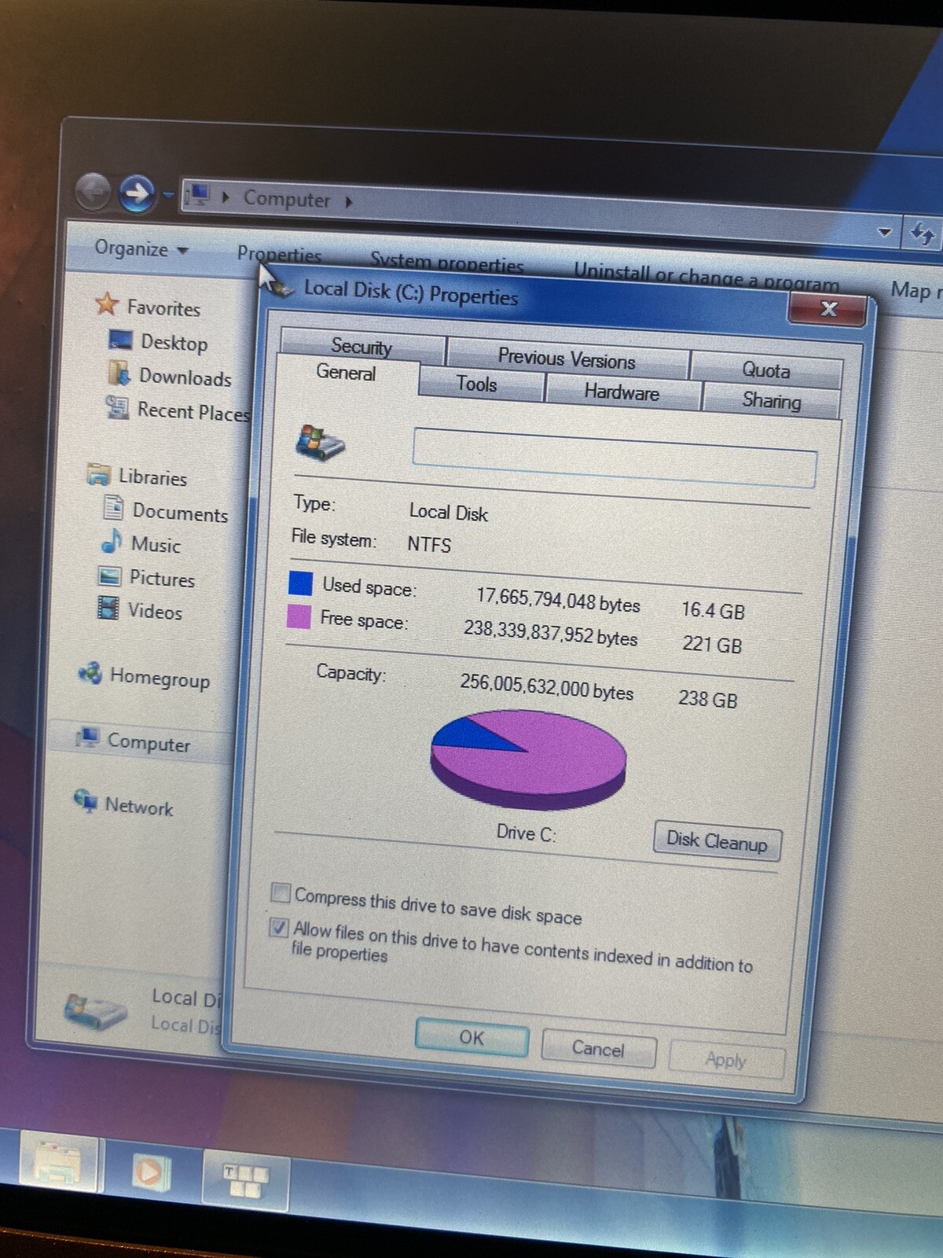
Task: Select Computer in the navigation pane
Action: [148, 742]
